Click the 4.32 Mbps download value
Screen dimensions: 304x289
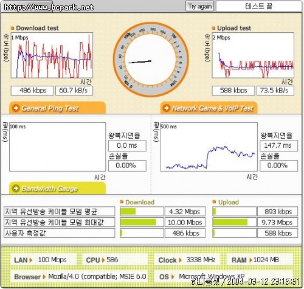pos(185,211)
